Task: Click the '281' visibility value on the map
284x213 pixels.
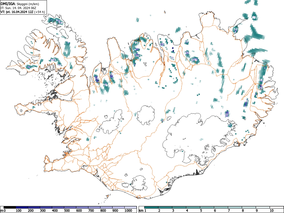Action: (x=227, y=114)
